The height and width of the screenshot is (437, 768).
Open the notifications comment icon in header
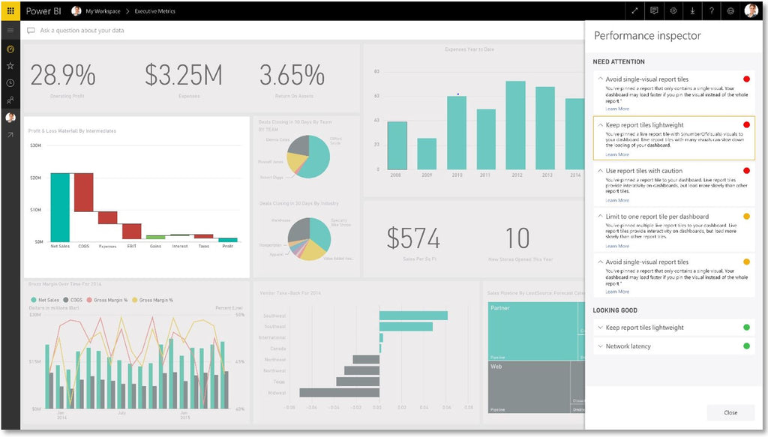(654, 10)
